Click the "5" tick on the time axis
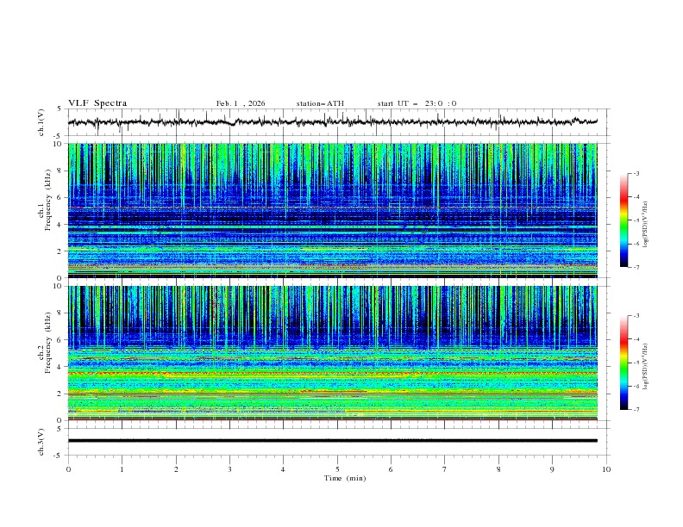The image size is (683, 527). pos(337,469)
